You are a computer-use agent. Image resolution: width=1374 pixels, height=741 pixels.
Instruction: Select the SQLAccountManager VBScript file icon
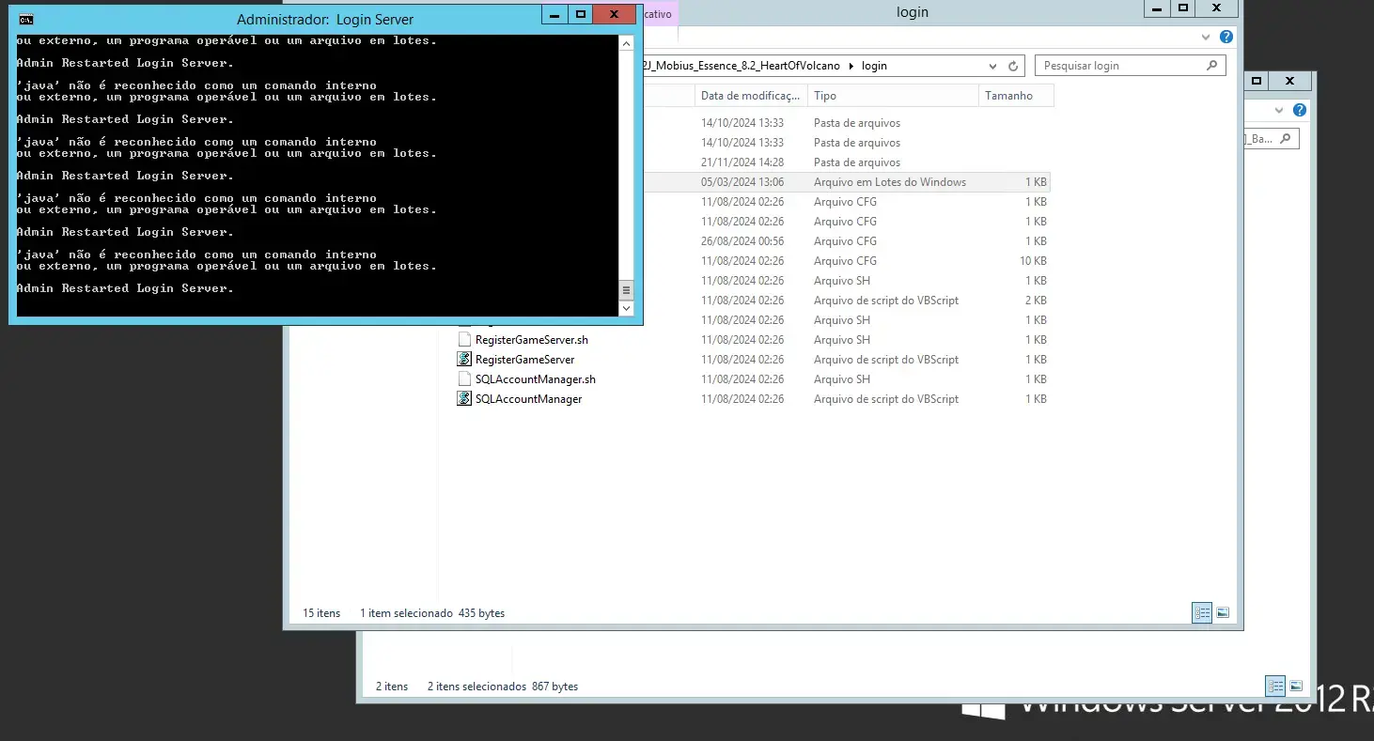point(464,398)
